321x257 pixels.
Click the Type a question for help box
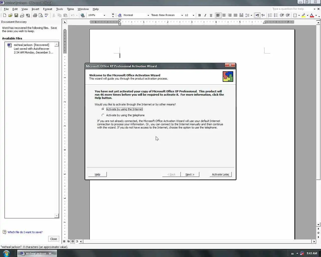(x=292, y=9)
